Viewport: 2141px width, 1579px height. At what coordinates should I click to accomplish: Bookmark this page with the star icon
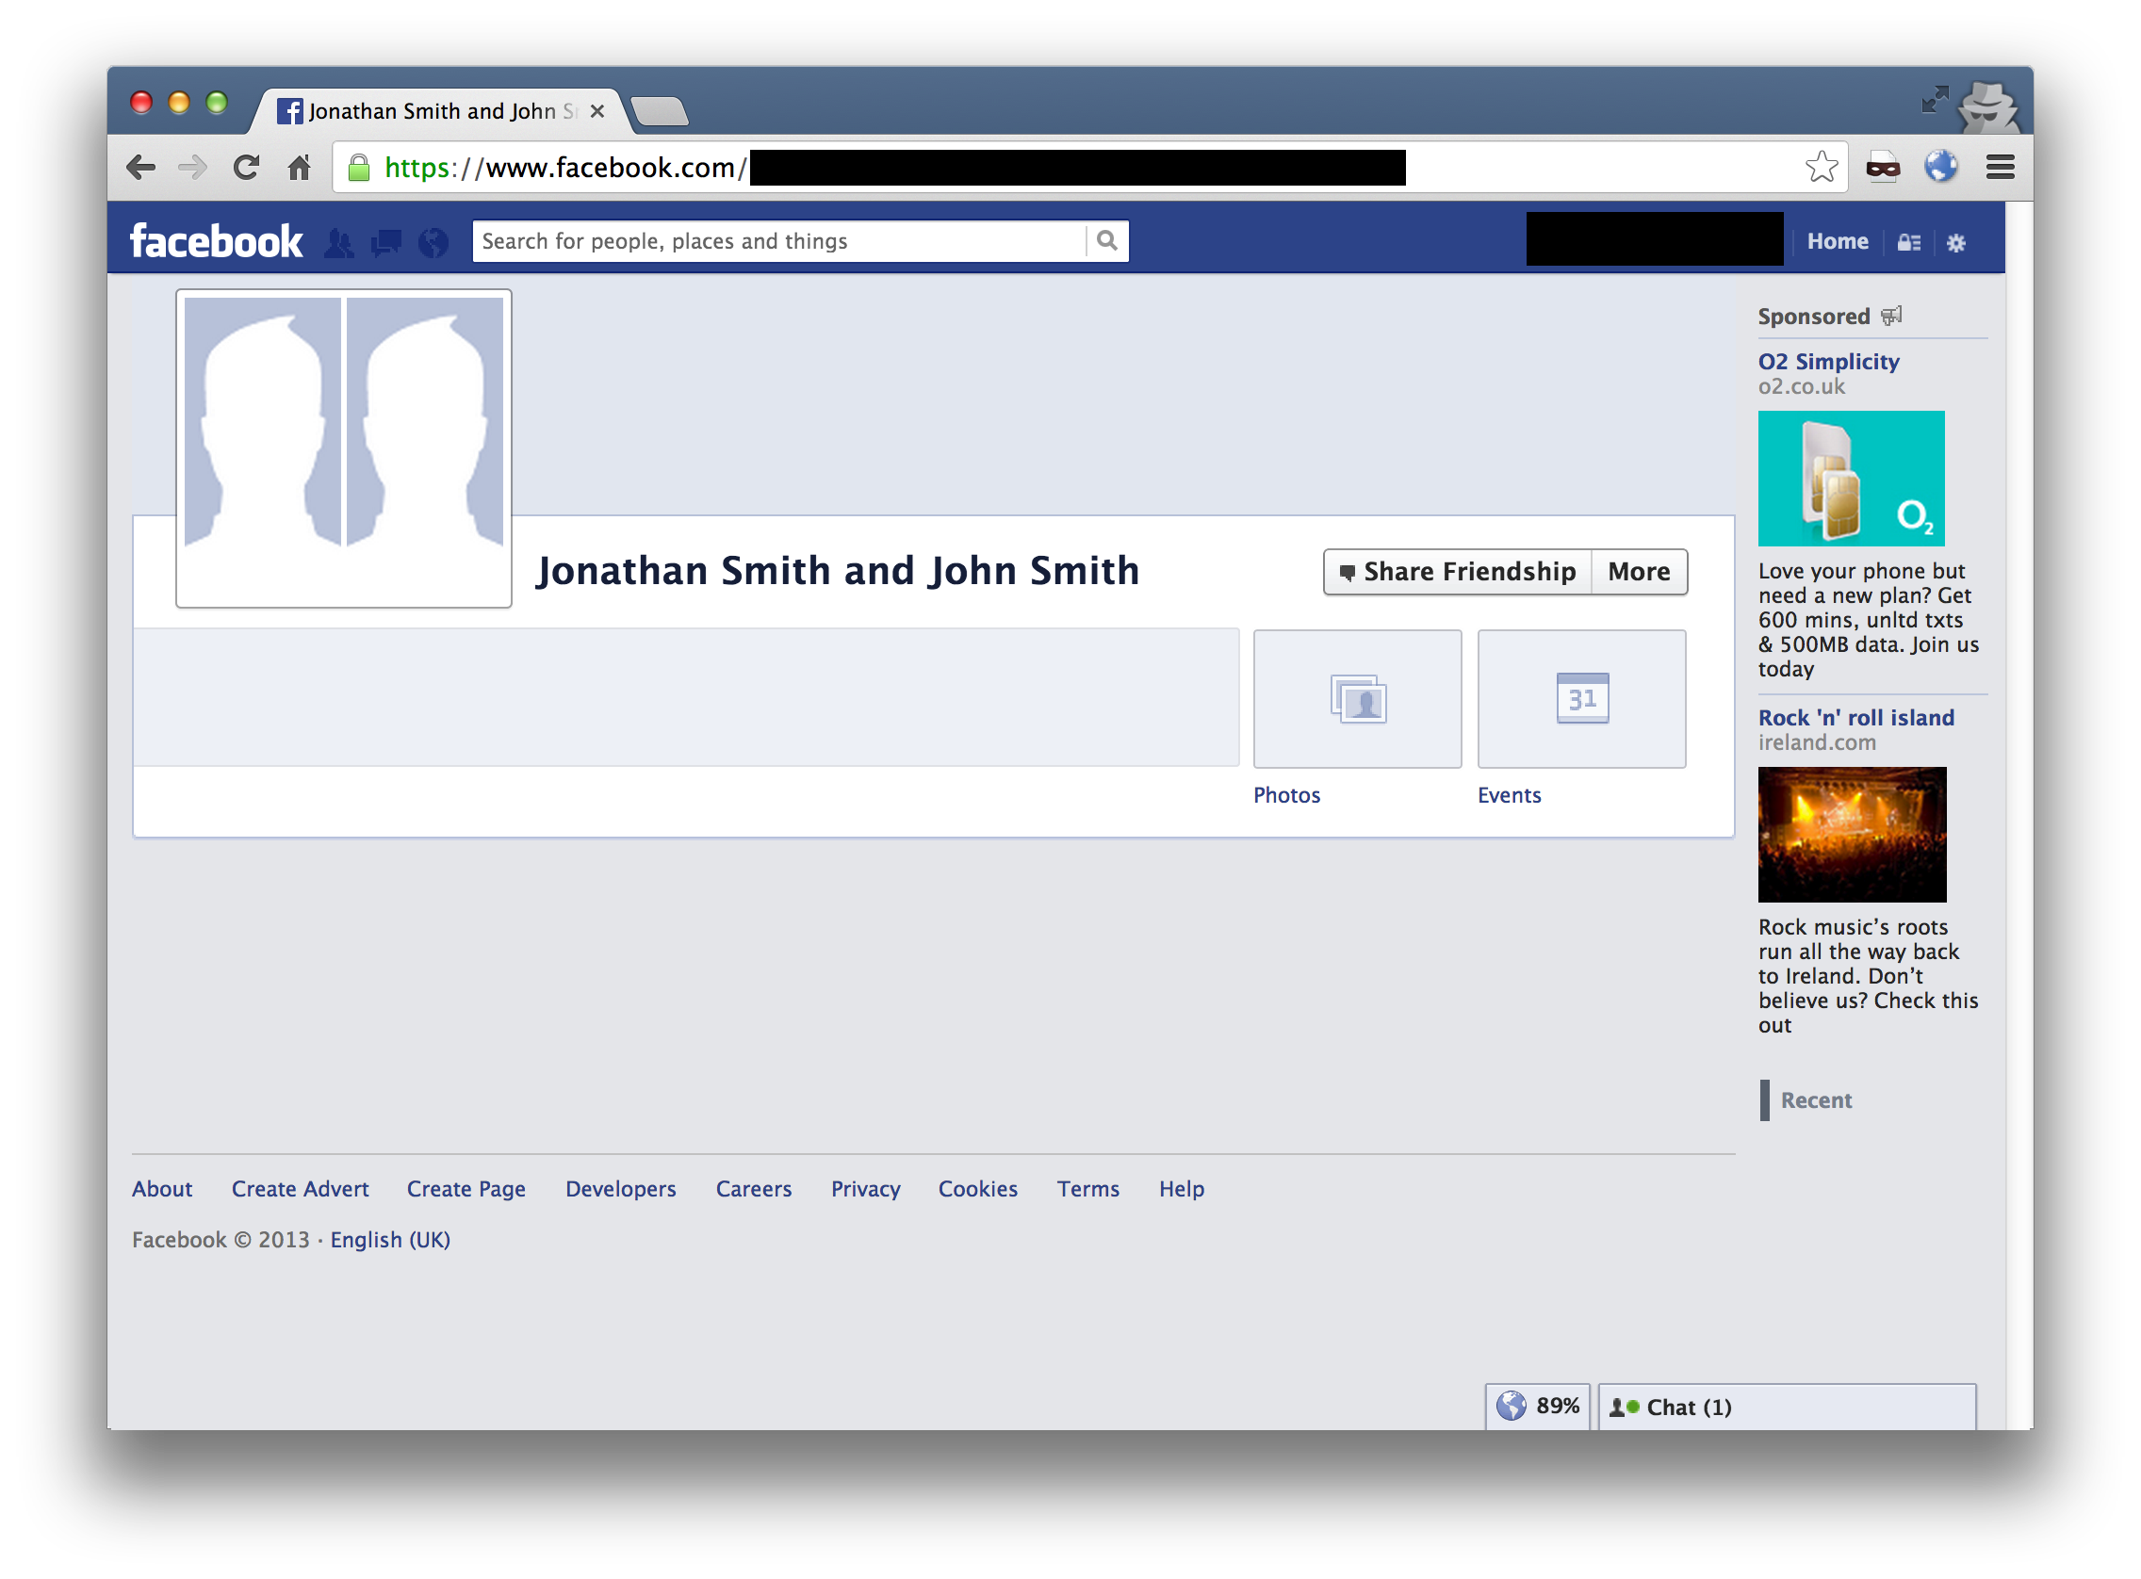[x=1822, y=168]
